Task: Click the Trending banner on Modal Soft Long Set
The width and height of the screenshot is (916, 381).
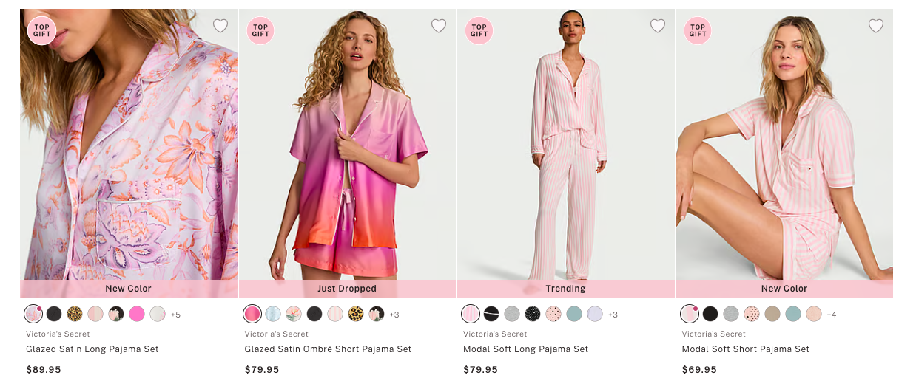Action: [x=566, y=289]
